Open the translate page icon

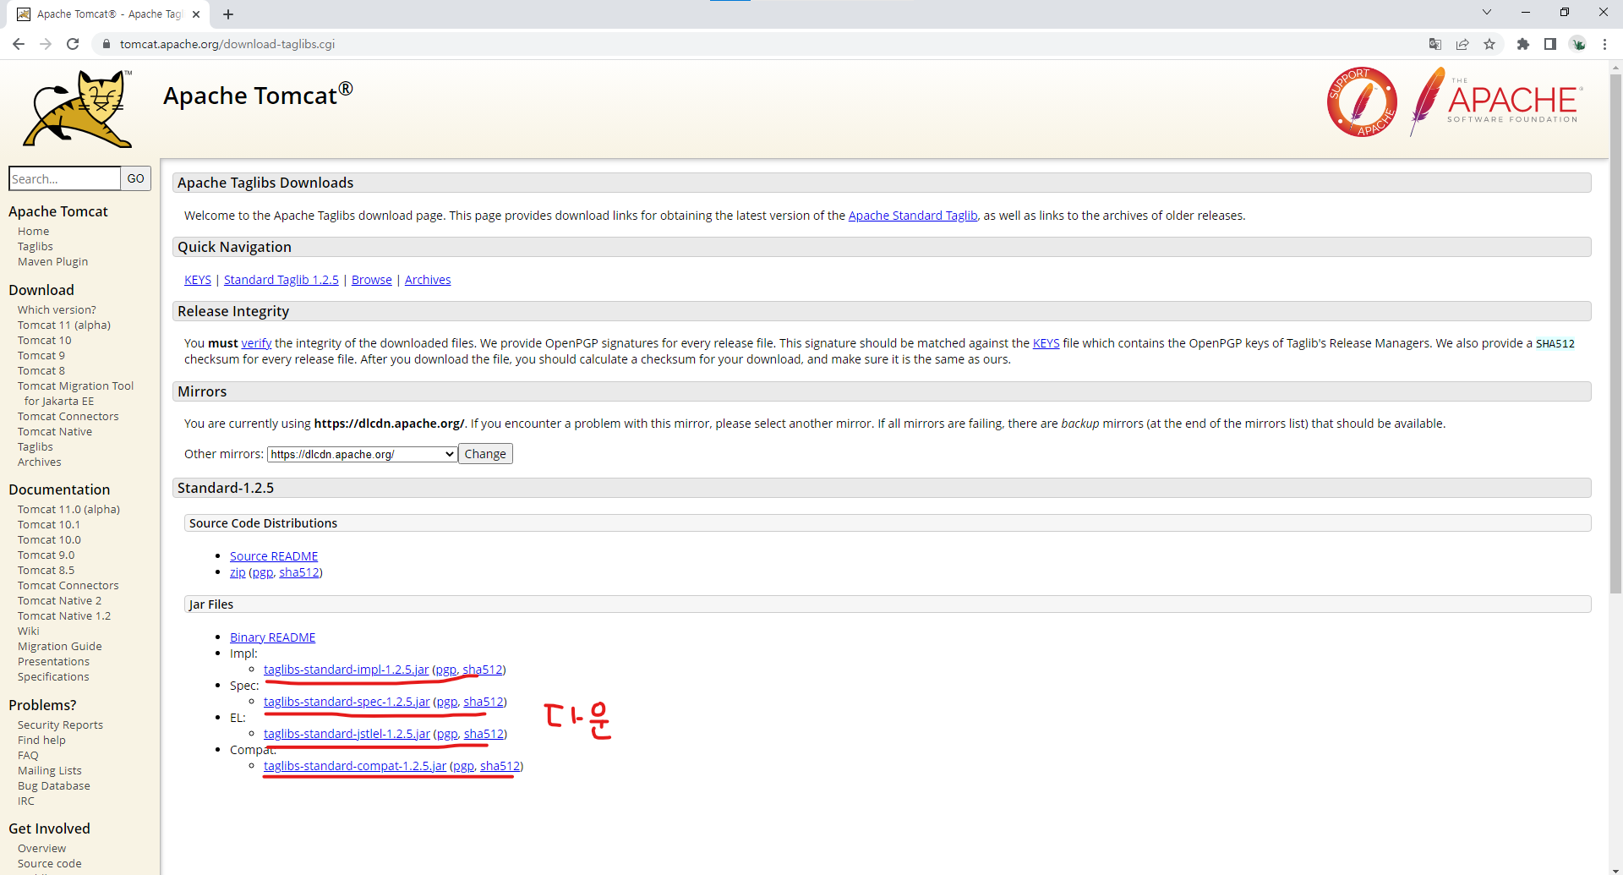click(1435, 44)
